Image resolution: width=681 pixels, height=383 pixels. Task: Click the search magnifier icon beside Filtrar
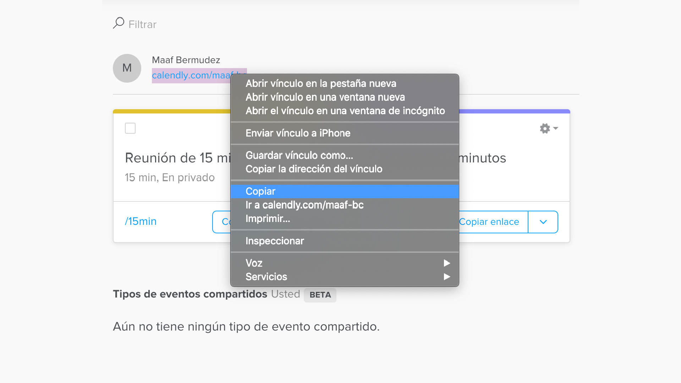(x=119, y=23)
